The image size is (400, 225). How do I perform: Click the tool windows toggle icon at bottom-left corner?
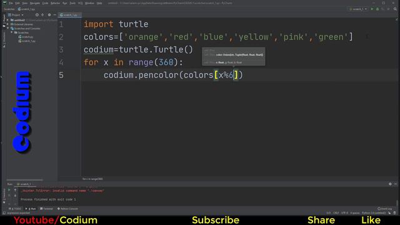tap(4, 212)
